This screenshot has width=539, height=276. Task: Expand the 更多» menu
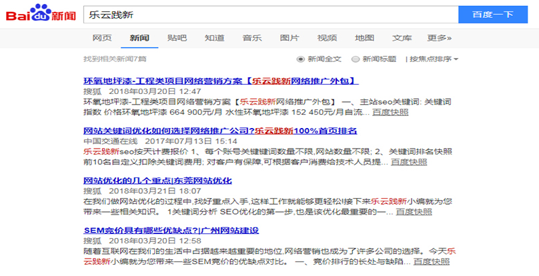(440, 38)
